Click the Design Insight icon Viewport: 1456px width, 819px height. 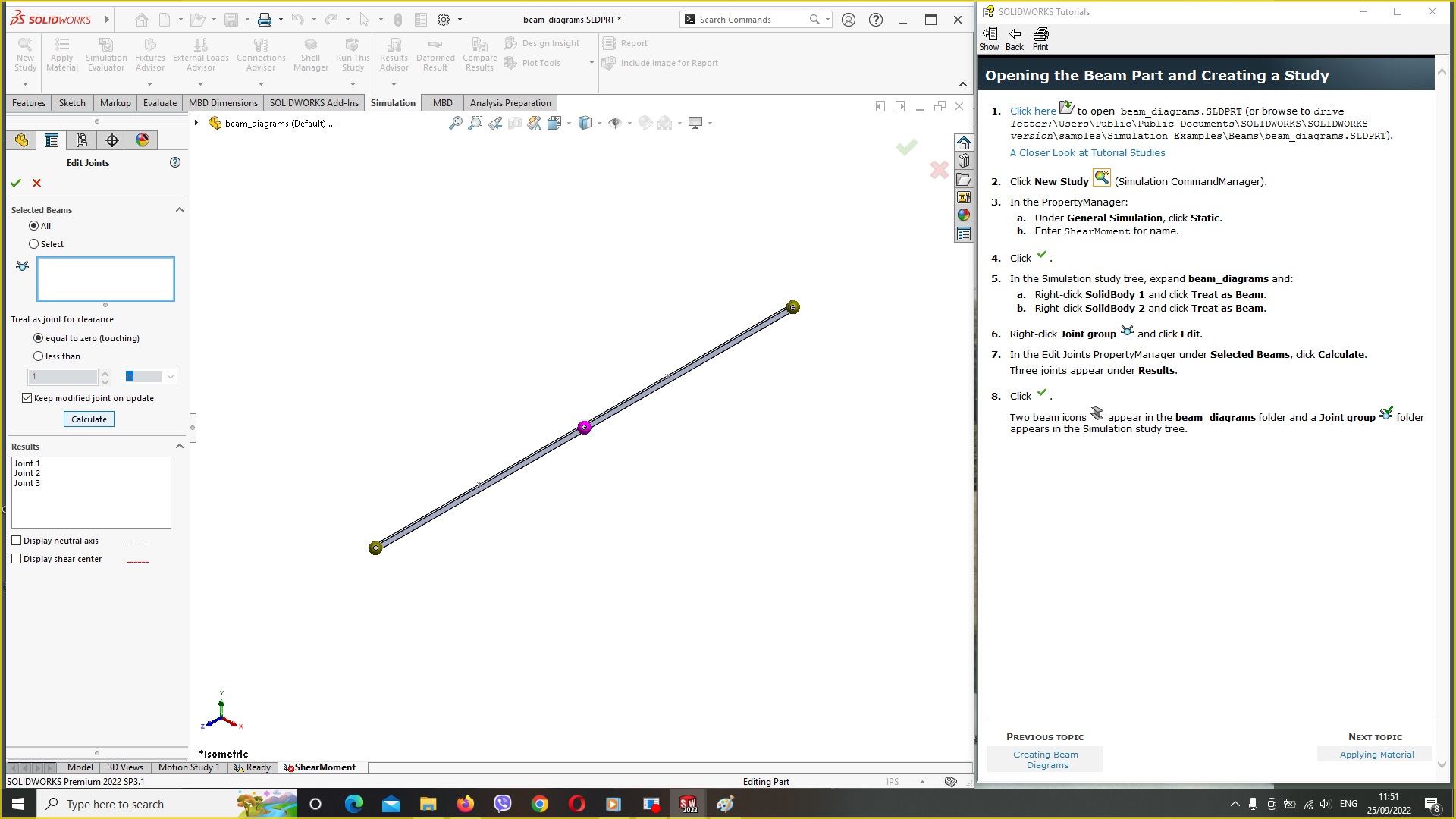tap(510, 43)
